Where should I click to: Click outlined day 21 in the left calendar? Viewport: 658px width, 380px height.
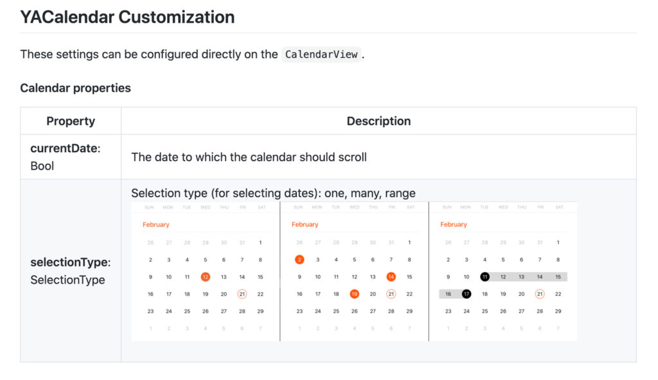pyautogui.click(x=242, y=294)
